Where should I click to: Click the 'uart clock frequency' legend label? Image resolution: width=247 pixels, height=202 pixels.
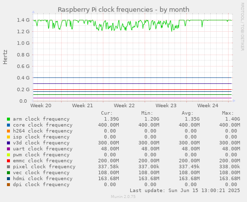(x=43, y=149)
